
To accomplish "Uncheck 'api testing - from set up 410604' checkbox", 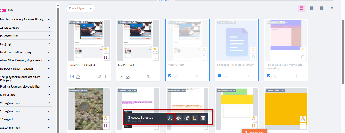I will (x=219, y=76).
